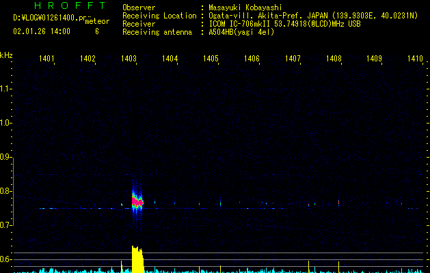Click the date text 02.01.26 14:00

coord(42,31)
